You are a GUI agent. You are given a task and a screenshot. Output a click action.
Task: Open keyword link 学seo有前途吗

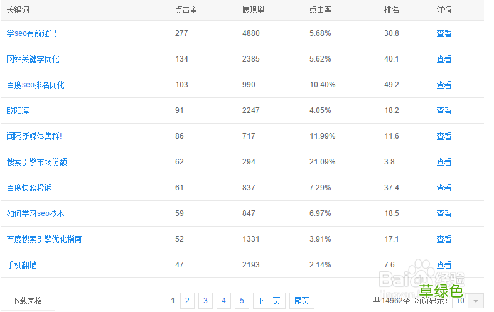pyautogui.click(x=31, y=33)
